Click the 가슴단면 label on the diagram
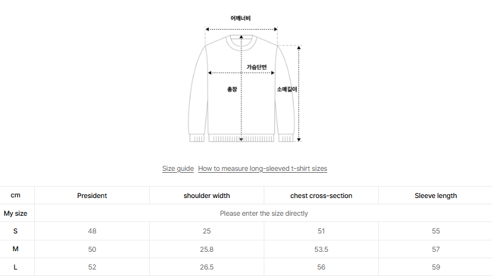This screenshot has width=492, height=279. [x=257, y=66]
